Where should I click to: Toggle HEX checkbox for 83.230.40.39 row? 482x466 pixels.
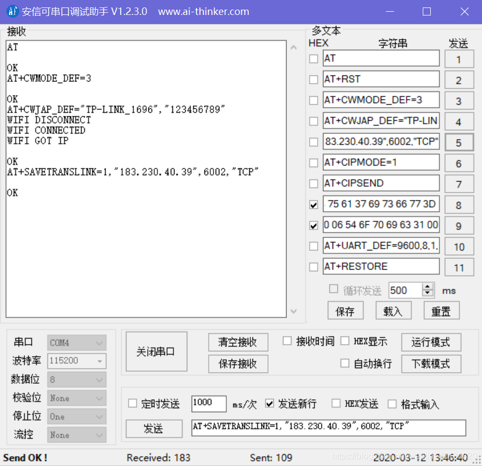(x=313, y=142)
